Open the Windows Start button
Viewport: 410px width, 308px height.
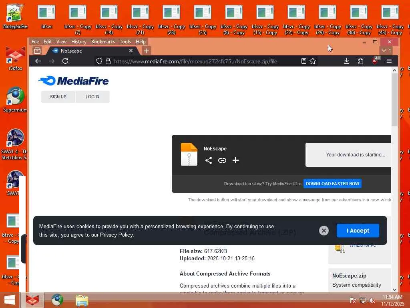tap(10, 300)
